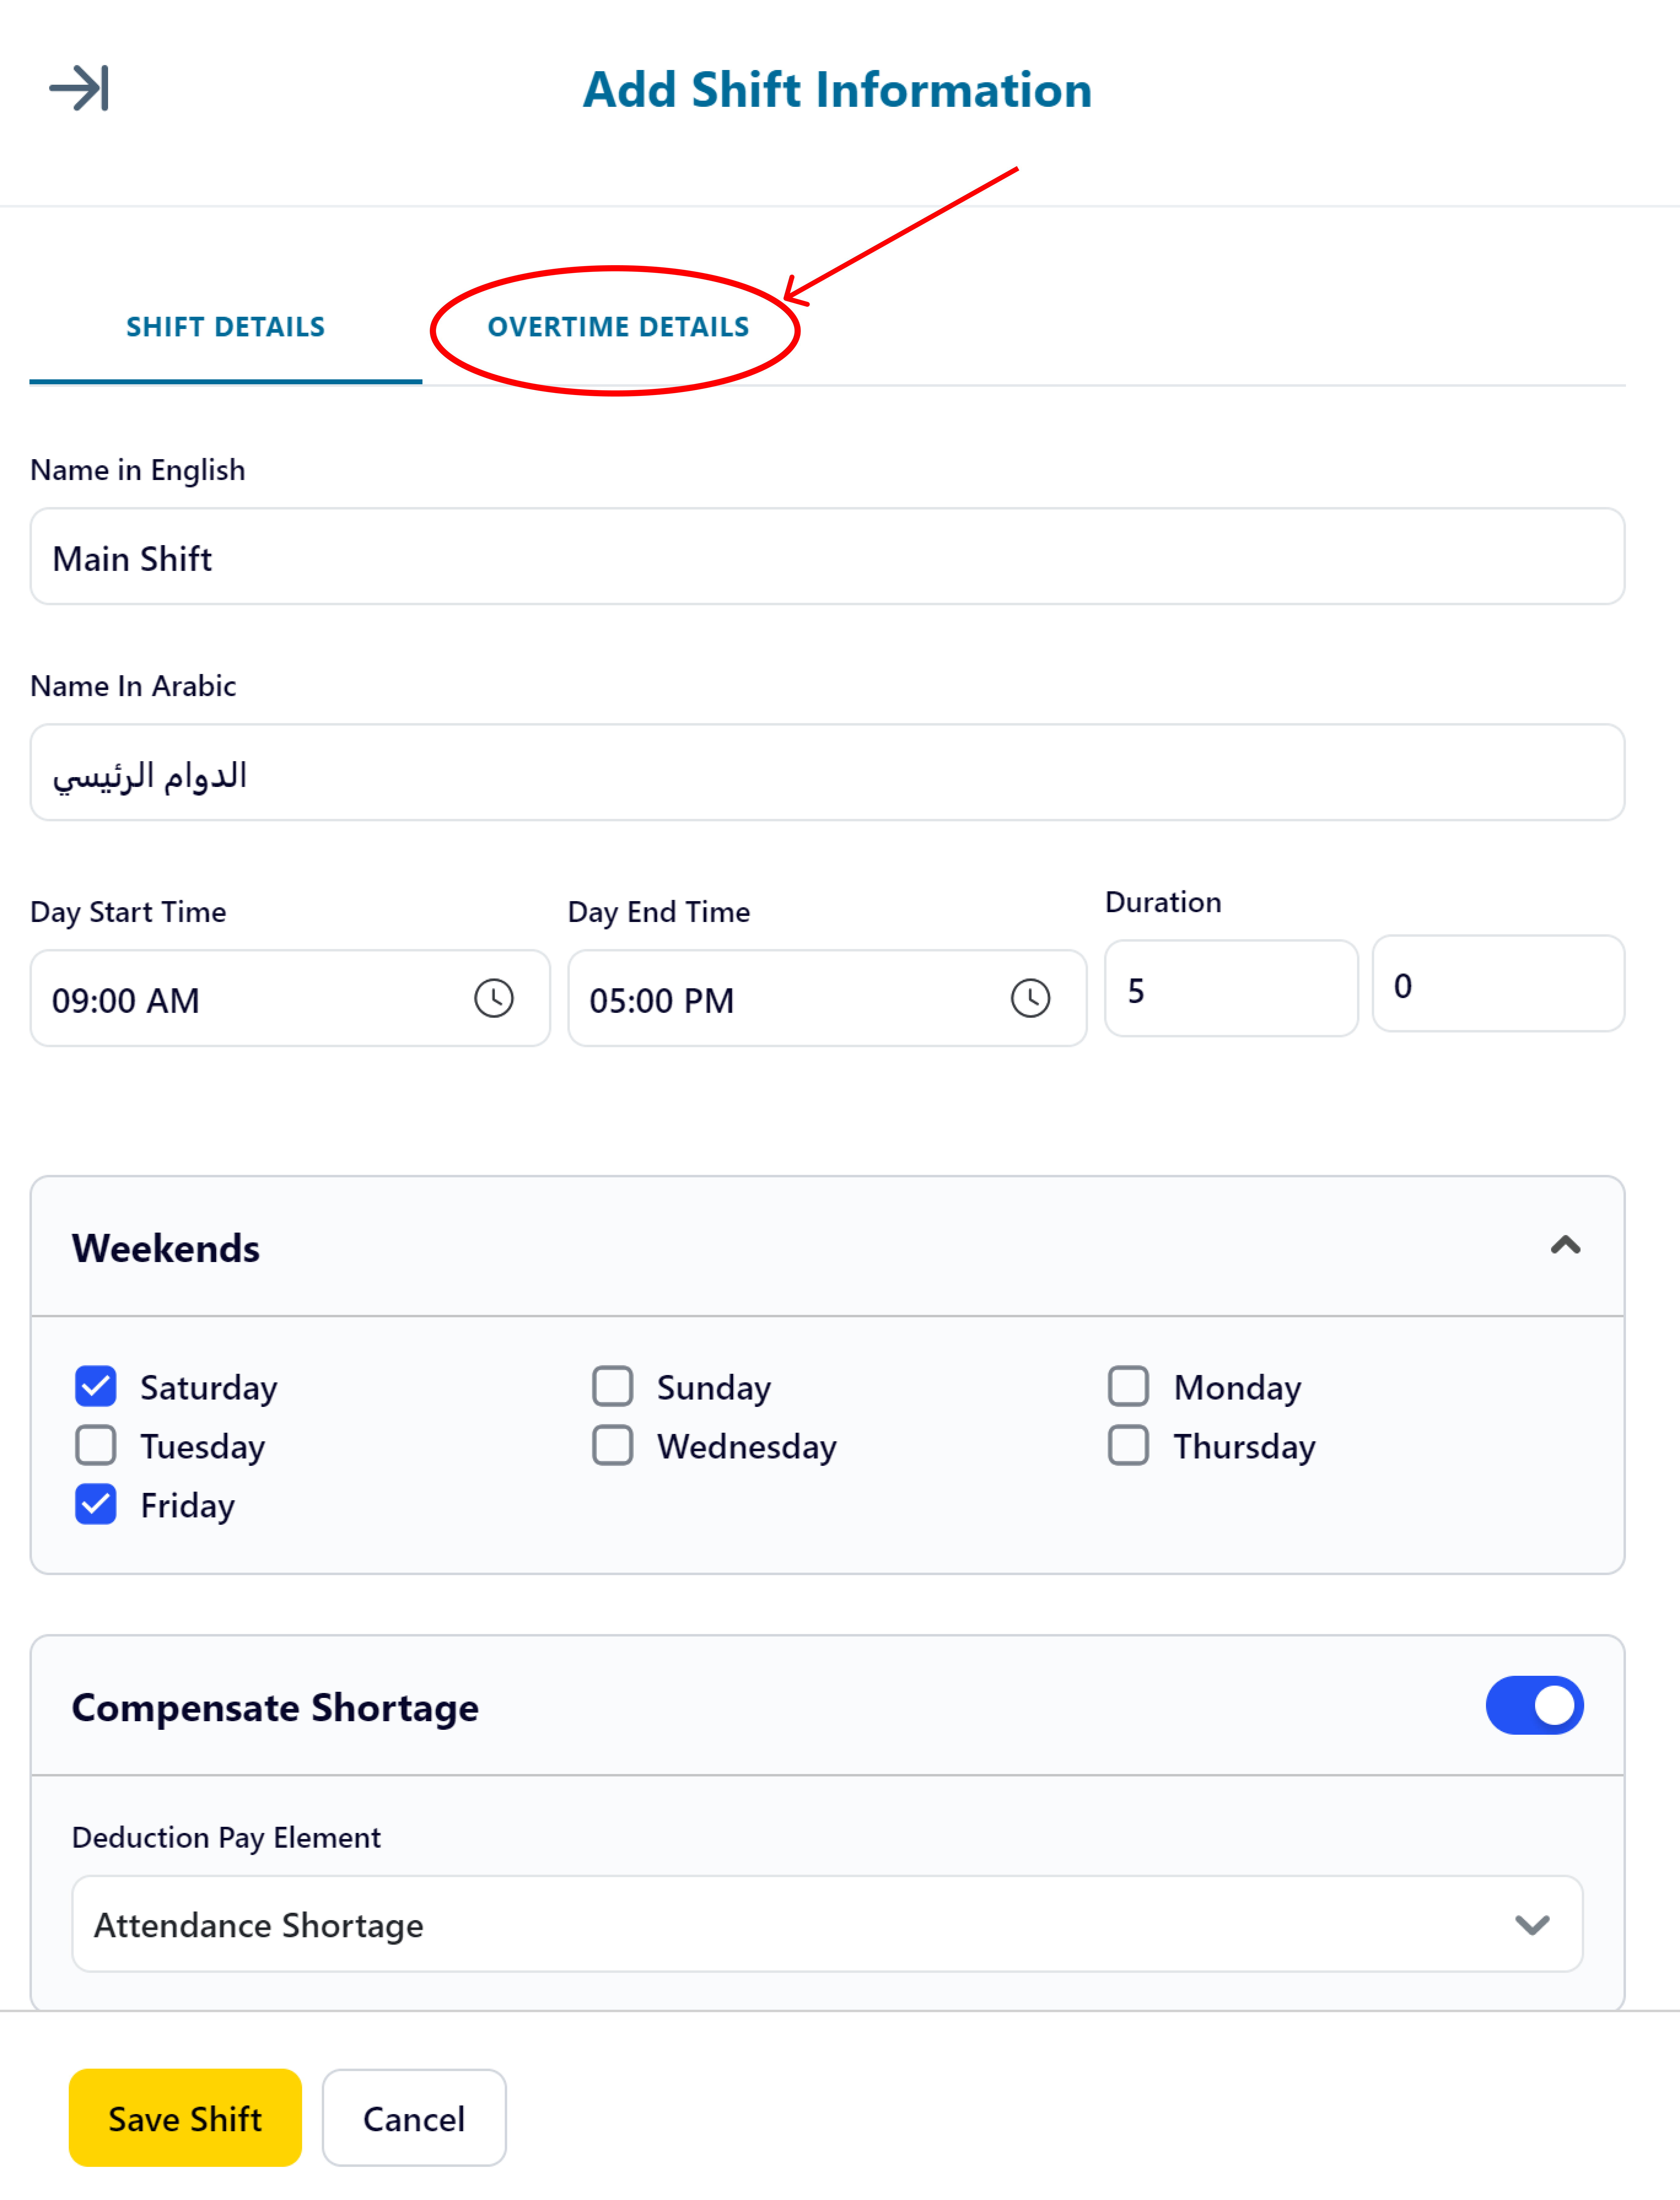Click the Name In Arabic field

(827, 773)
